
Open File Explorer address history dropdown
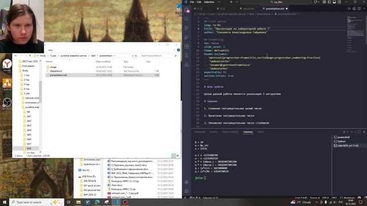(x=132, y=56)
